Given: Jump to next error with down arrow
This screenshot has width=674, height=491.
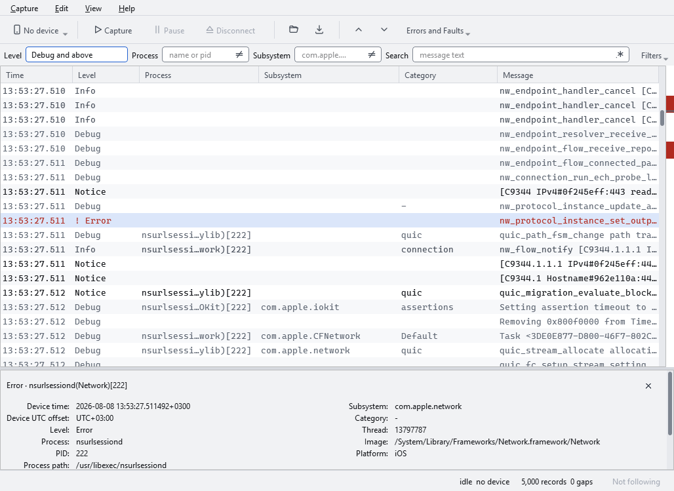Looking at the screenshot, I should click(x=384, y=29).
